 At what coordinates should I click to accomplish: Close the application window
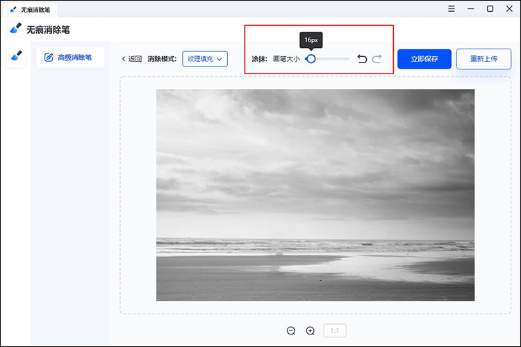click(x=509, y=8)
